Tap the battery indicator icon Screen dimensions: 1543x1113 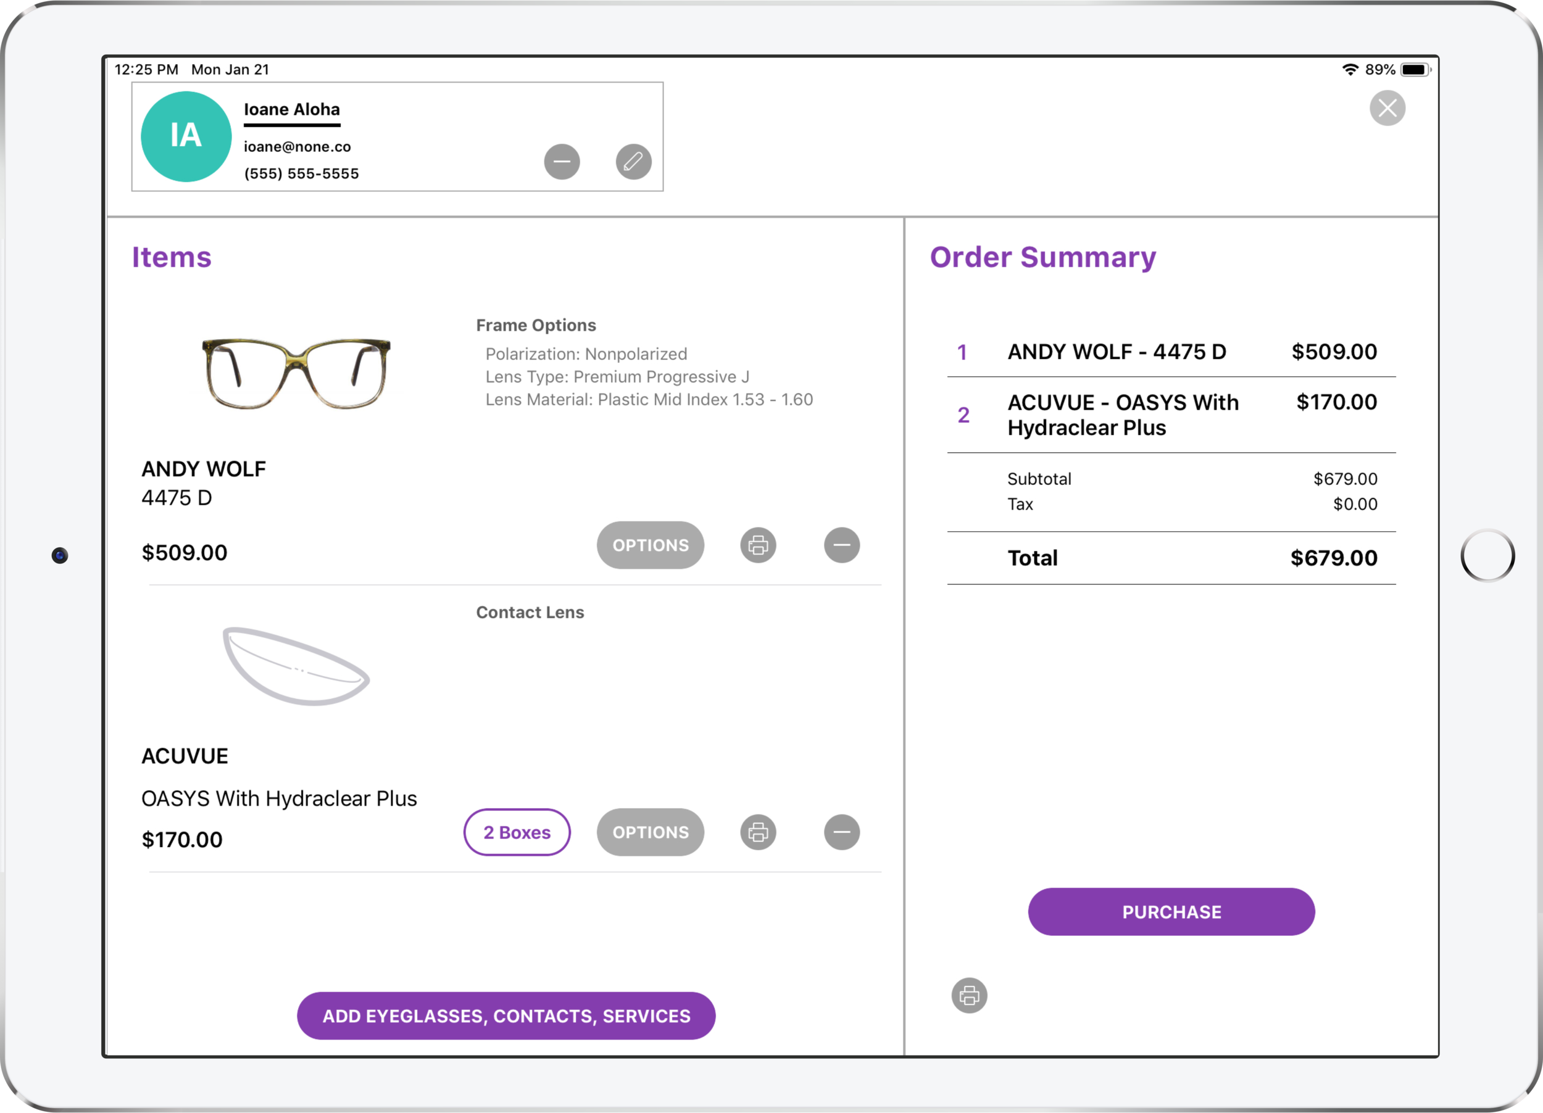[1415, 69]
